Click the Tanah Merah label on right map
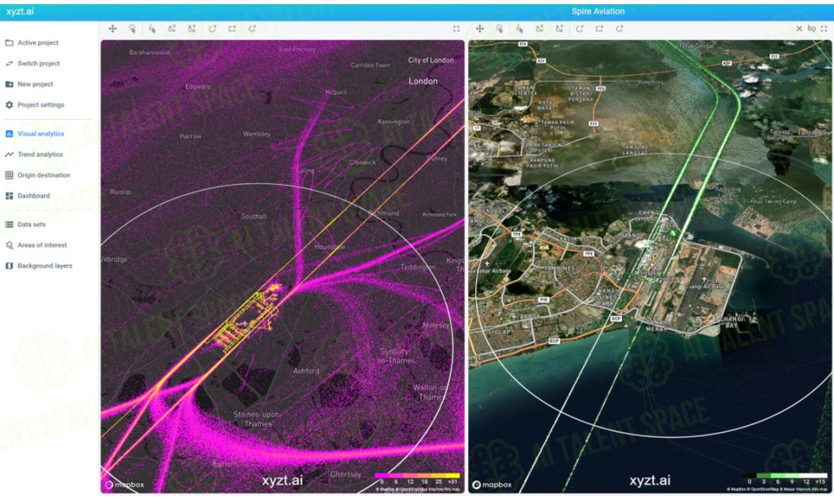This screenshot has height=500, width=834. click(x=657, y=326)
